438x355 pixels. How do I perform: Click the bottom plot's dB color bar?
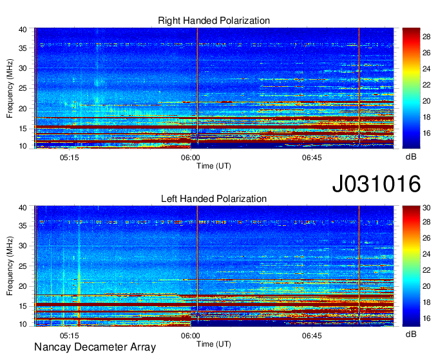[x=411, y=266]
